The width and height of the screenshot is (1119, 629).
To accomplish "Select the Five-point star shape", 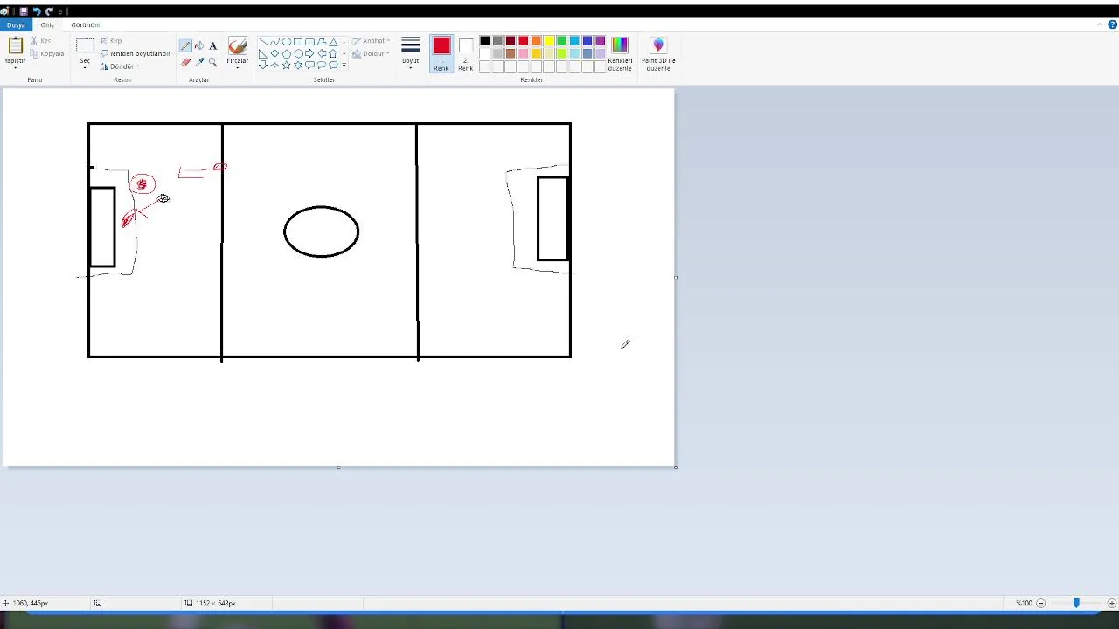I will 287,66.
